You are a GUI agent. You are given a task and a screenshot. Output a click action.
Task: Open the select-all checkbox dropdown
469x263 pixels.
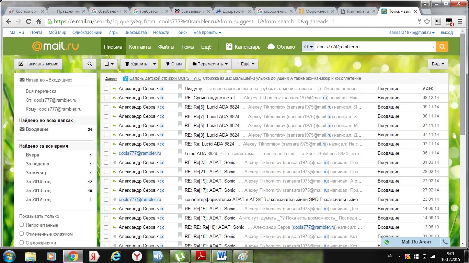click(x=109, y=64)
